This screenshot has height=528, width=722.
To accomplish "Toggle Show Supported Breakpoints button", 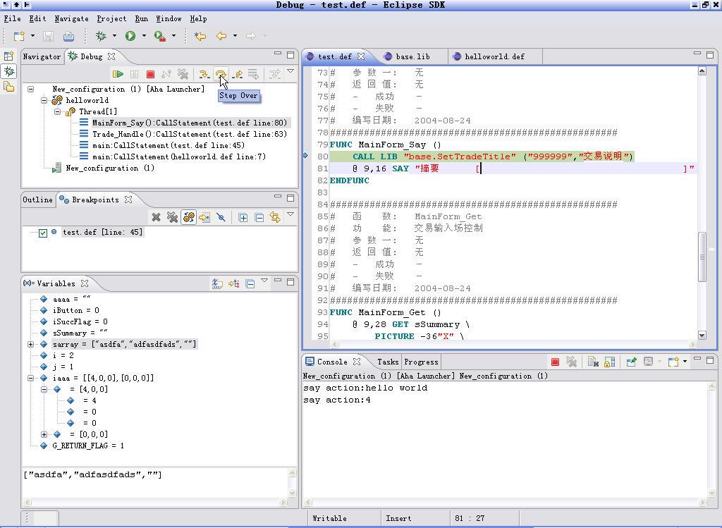I will 188,218.
